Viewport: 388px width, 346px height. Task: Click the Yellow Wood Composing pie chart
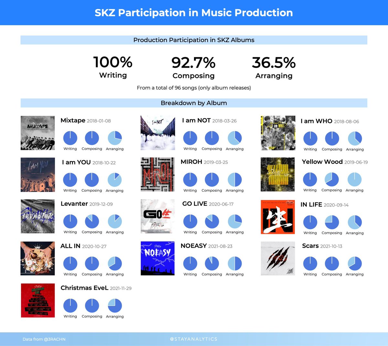click(332, 179)
